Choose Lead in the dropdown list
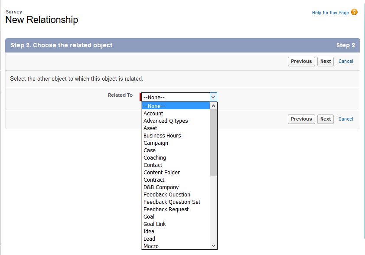The width and height of the screenshot is (365, 255). (x=149, y=239)
